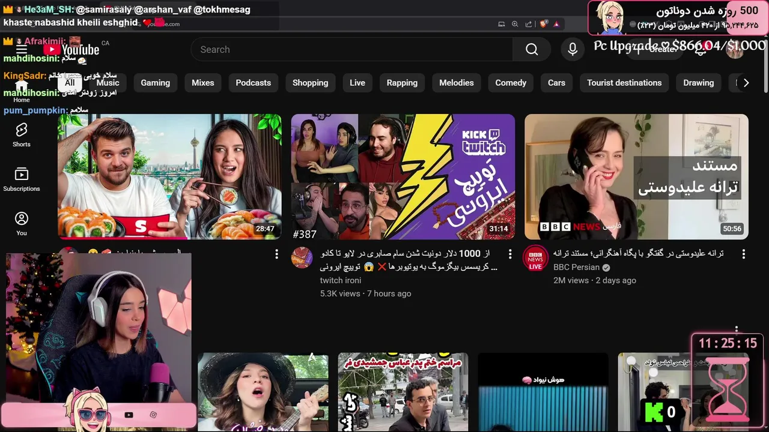The height and width of the screenshot is (432, 769).
Task: Click the Brave Shields lion icon
Action: pos(543,24)
